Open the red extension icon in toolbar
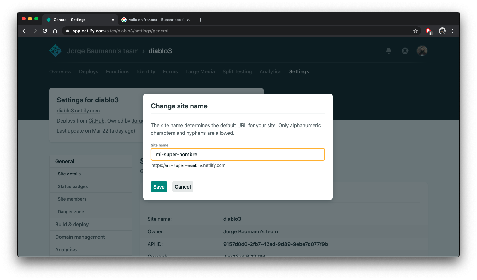477x280 pixels. tap(428, 31)
